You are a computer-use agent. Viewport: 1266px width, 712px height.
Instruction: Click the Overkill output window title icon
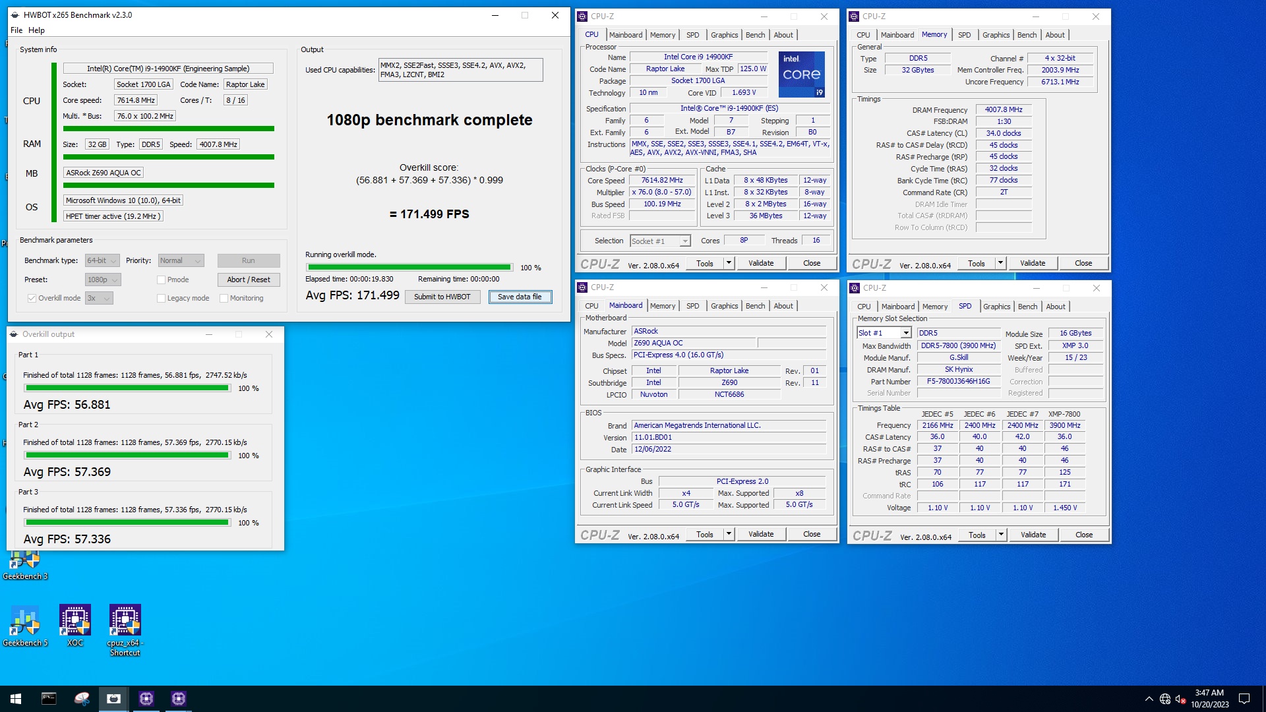(14, 334)
